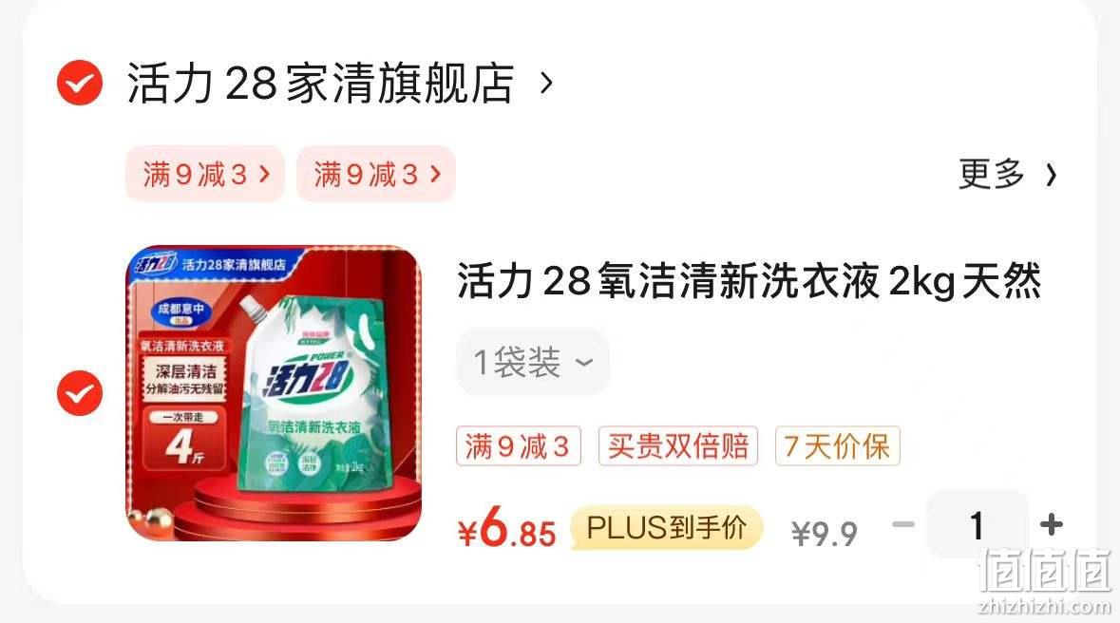1120x623 pixels.
Task: Toggle the product item selection checkbox
Action: pos(79,393)
